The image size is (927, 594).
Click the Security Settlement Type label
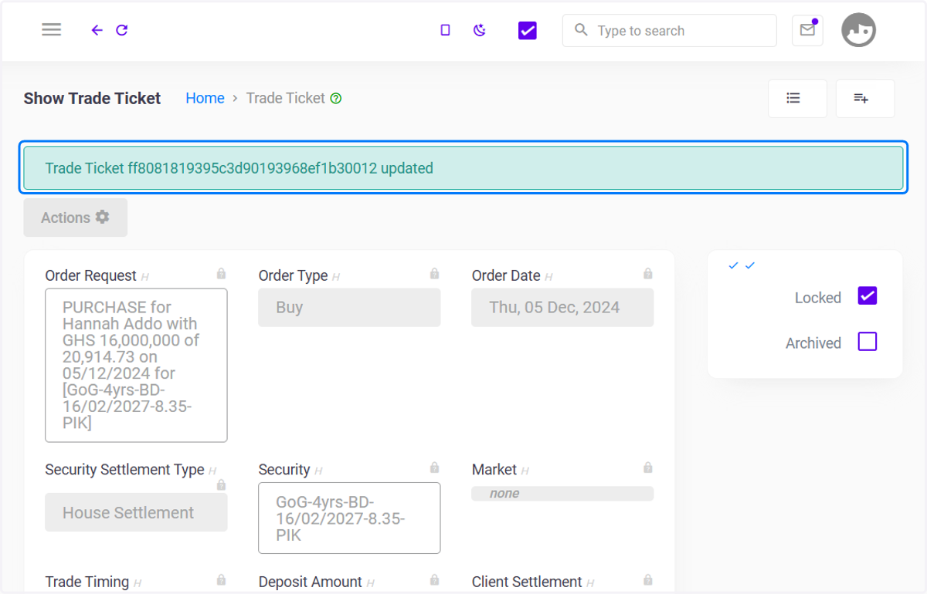124,470
